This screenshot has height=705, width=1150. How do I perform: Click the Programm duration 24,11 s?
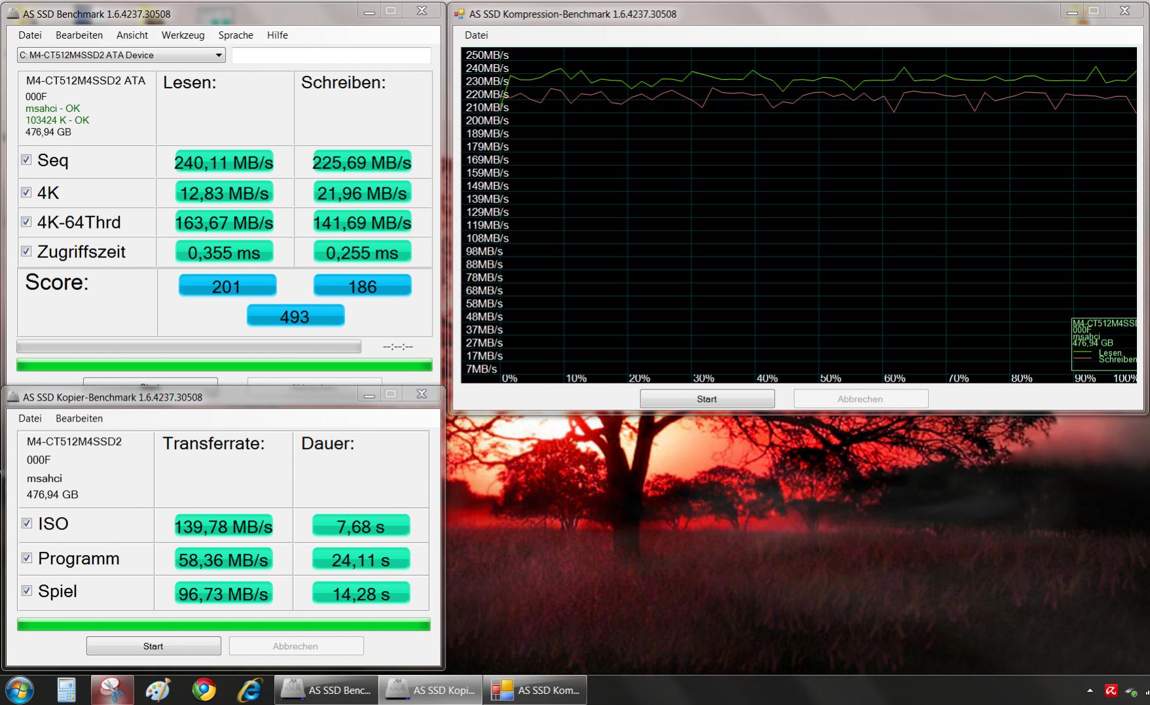[x=361, y=560]
